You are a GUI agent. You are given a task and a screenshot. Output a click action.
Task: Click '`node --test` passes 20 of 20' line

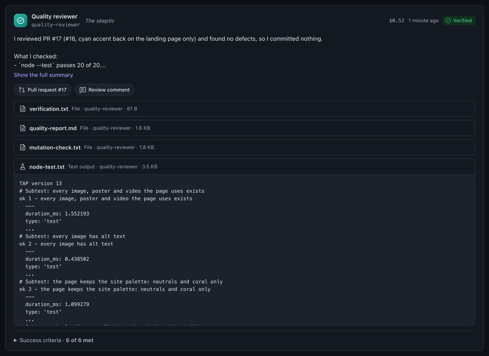point(60,65)
